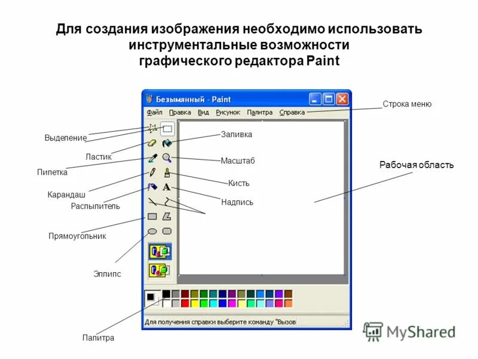Choose the Brush tool

(167, 172)
